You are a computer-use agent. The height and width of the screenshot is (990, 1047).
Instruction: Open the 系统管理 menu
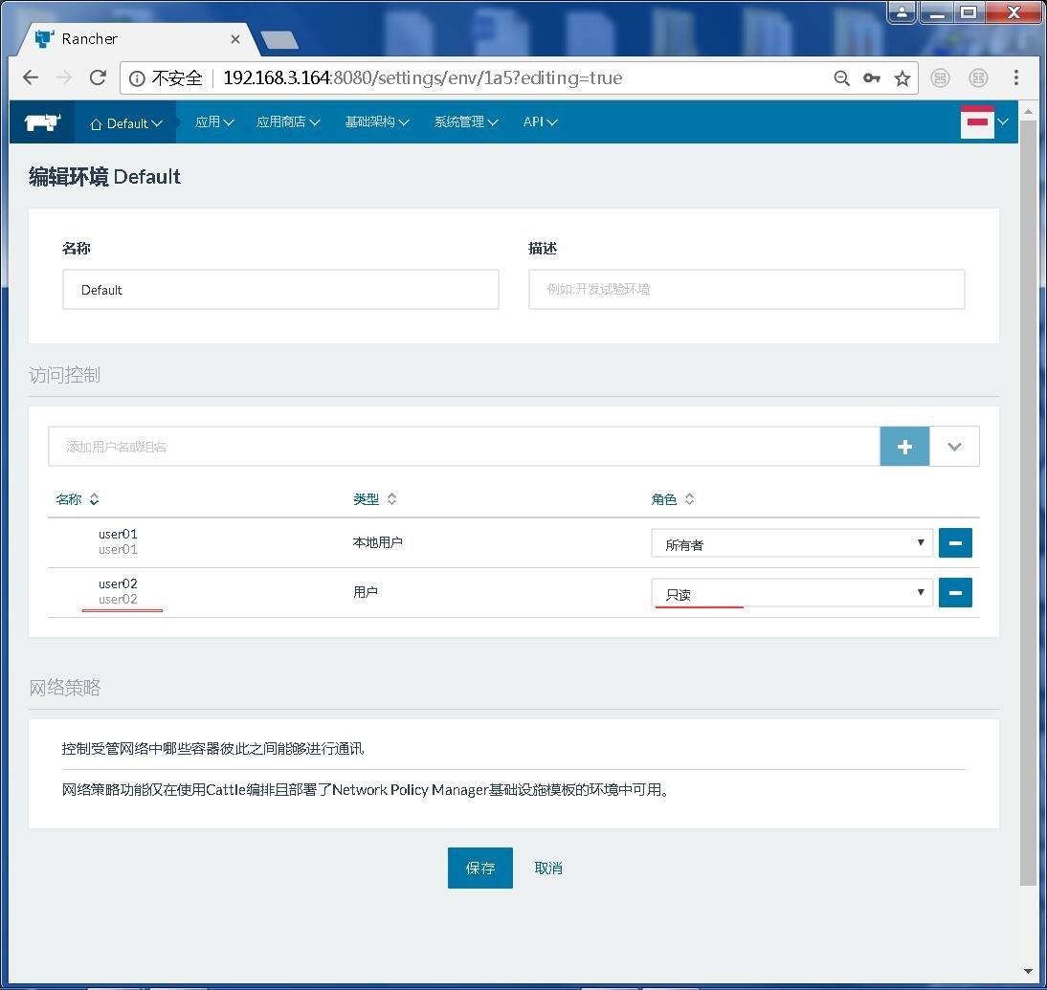(465, 121)
